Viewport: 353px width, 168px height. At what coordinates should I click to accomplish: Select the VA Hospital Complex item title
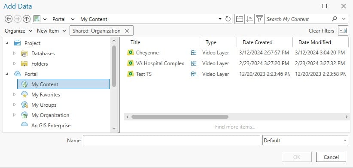[x=160, y=63]
